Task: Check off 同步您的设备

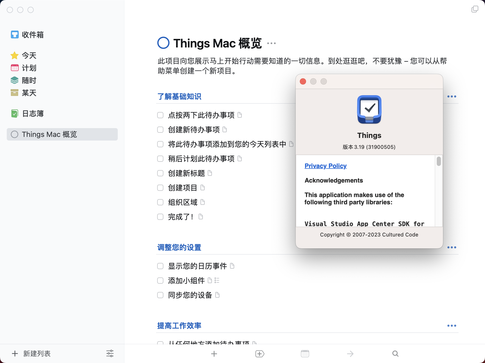Action: coord(160,295)
